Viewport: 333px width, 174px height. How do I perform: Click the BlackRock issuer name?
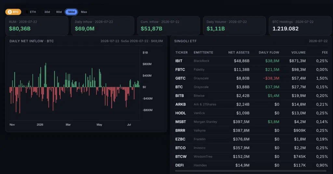click(201, 61)
